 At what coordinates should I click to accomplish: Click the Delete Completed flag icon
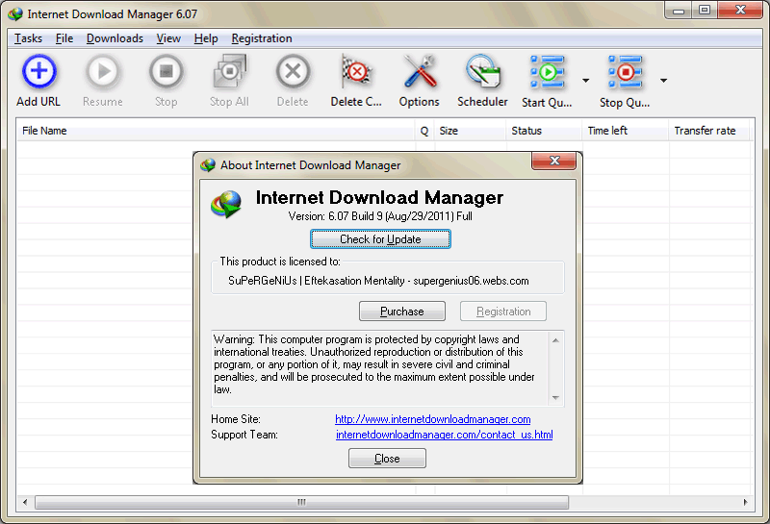pos(356,72)
